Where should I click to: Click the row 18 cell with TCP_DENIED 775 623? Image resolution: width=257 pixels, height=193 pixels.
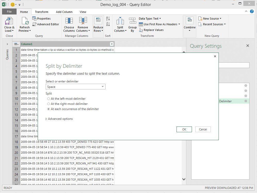click(x=67, y=142)
